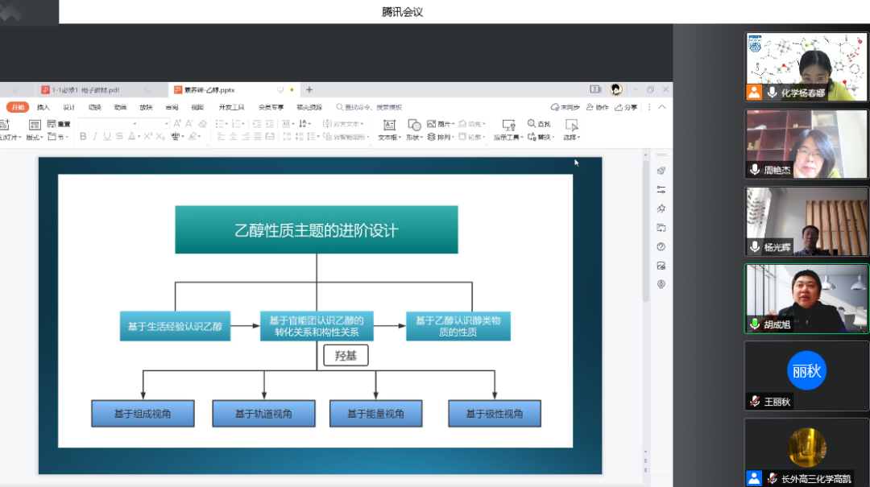The height and width of the screenshot is (487, 870).
Task: Toggle microphone for 化学杨春娜
Action: pos(772,93)
